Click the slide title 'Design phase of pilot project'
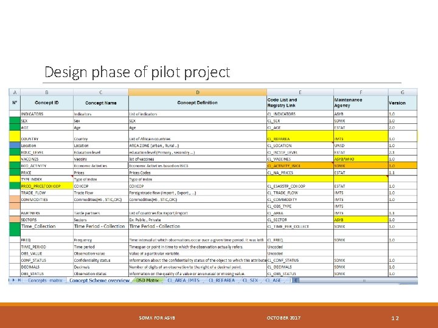This screenshot has width=438, height=328. pyautogui.click(x=137, y=72)
